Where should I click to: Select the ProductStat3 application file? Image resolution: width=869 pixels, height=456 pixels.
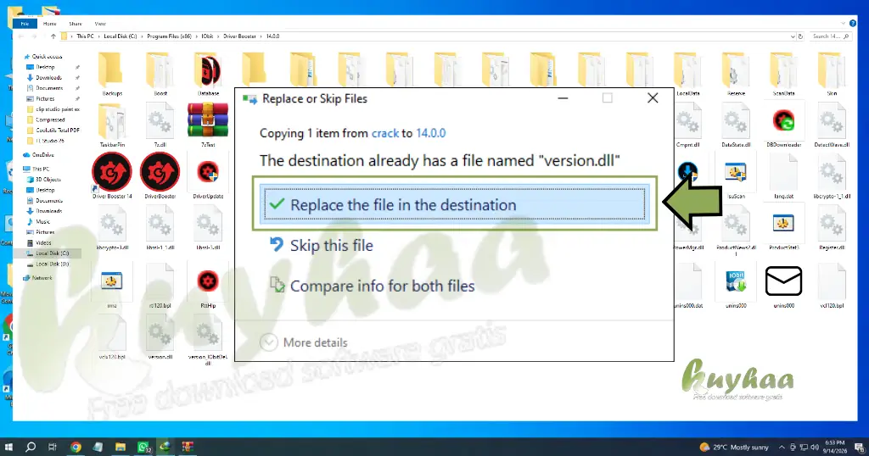pos(783,228)
